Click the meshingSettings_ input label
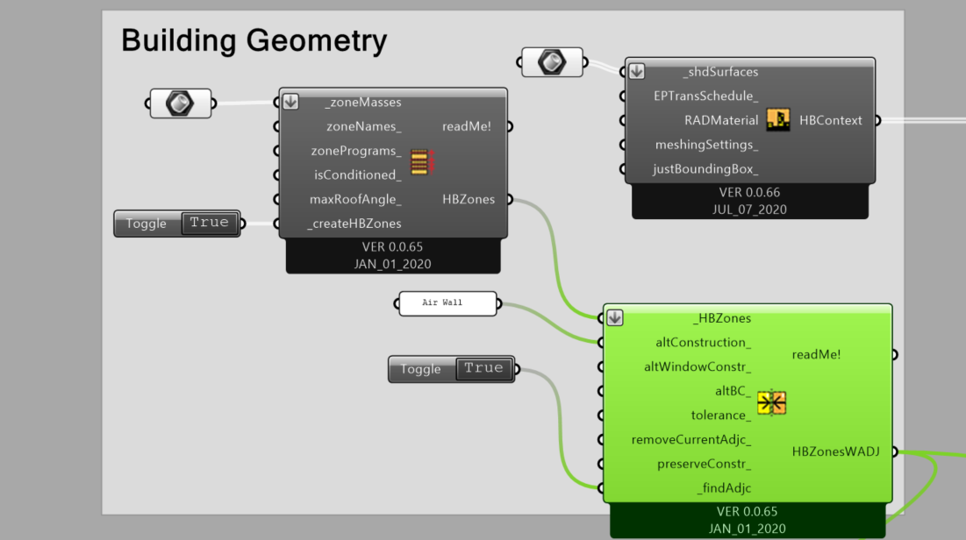 706,145
